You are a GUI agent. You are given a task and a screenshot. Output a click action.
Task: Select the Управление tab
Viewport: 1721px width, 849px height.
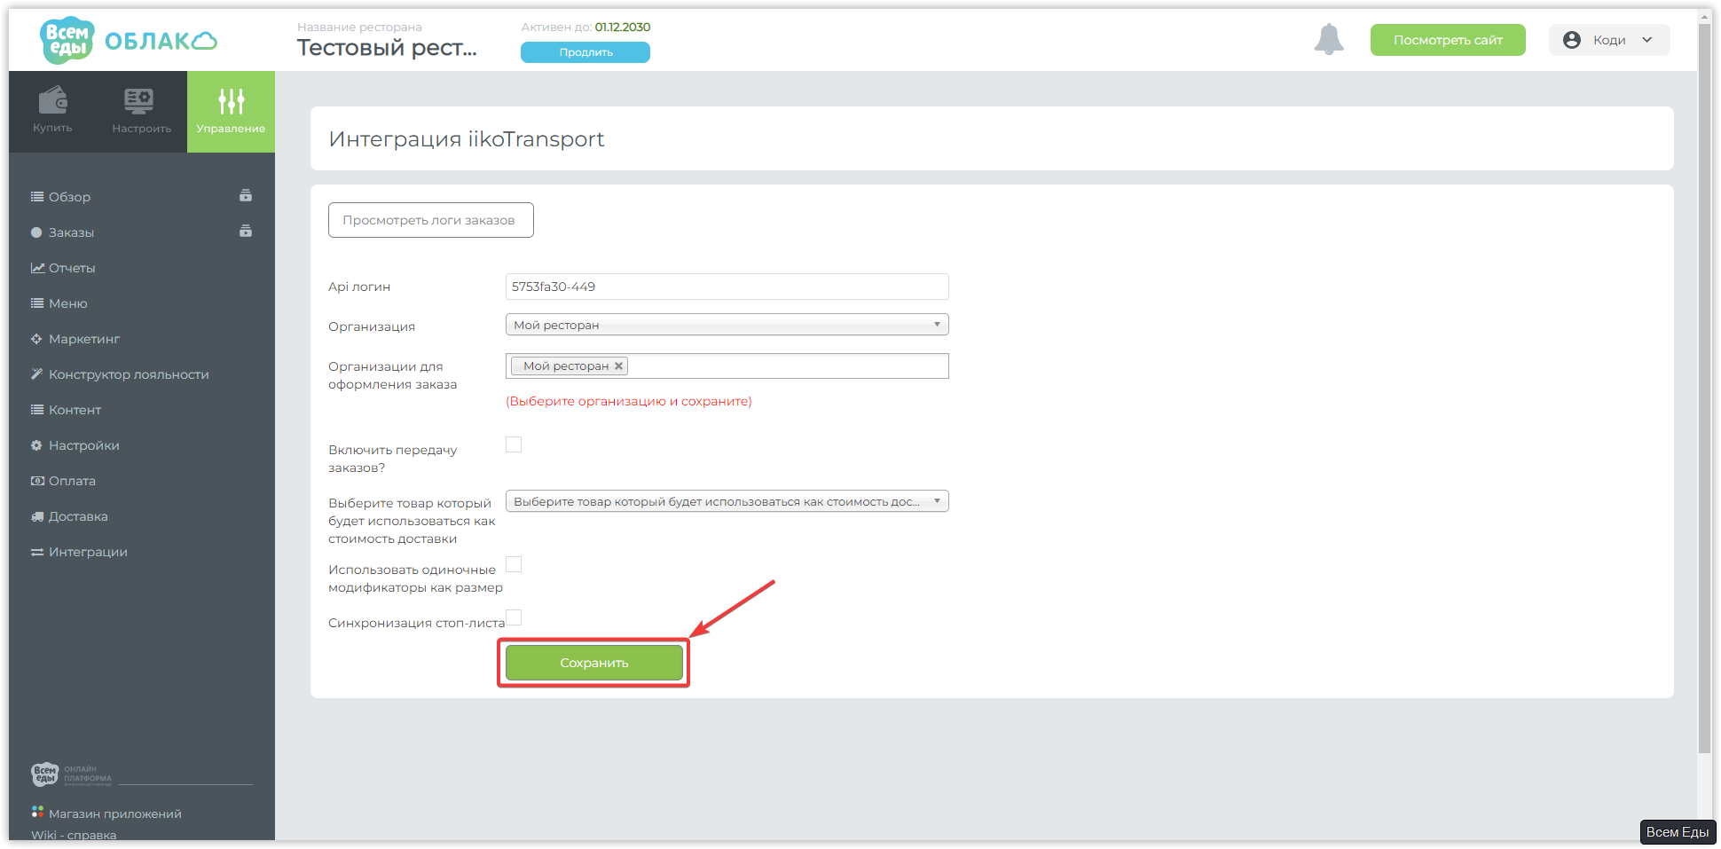click(x=231, y=112)
